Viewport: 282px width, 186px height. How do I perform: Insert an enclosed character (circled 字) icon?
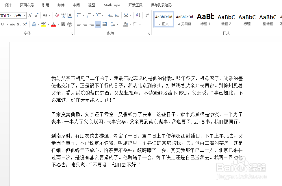[x=70, y=24]
